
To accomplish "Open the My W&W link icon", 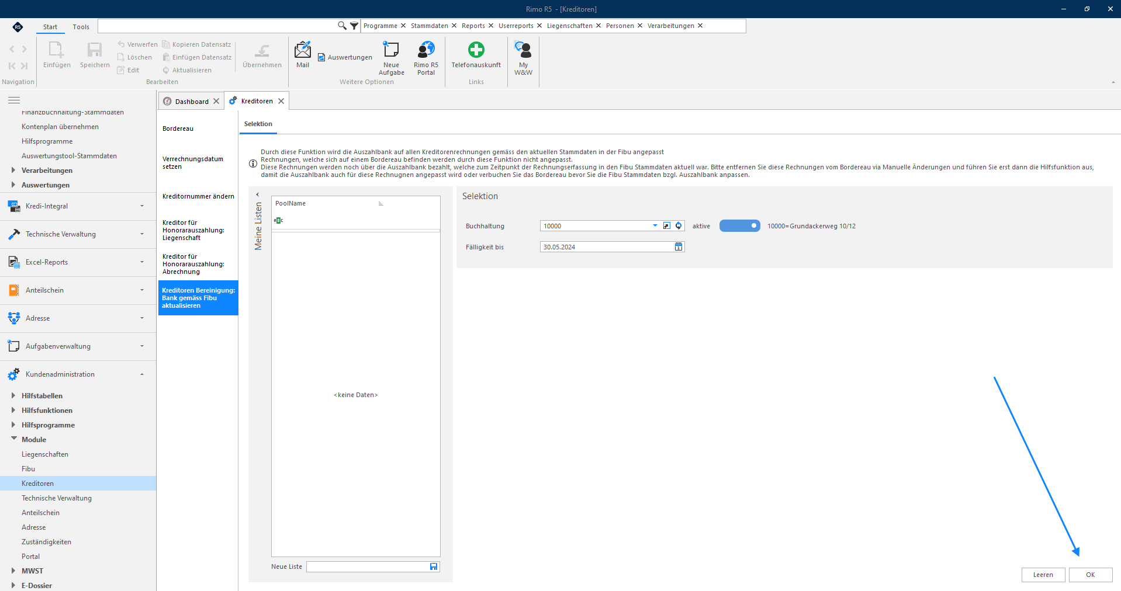I will [523, 50].
